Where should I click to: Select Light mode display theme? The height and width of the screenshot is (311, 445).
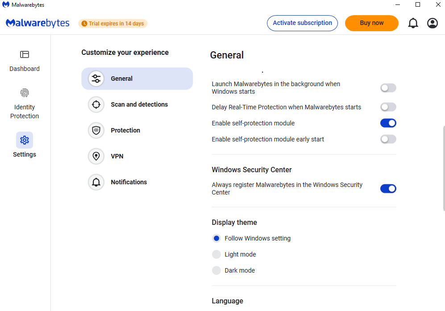[216, 254]
